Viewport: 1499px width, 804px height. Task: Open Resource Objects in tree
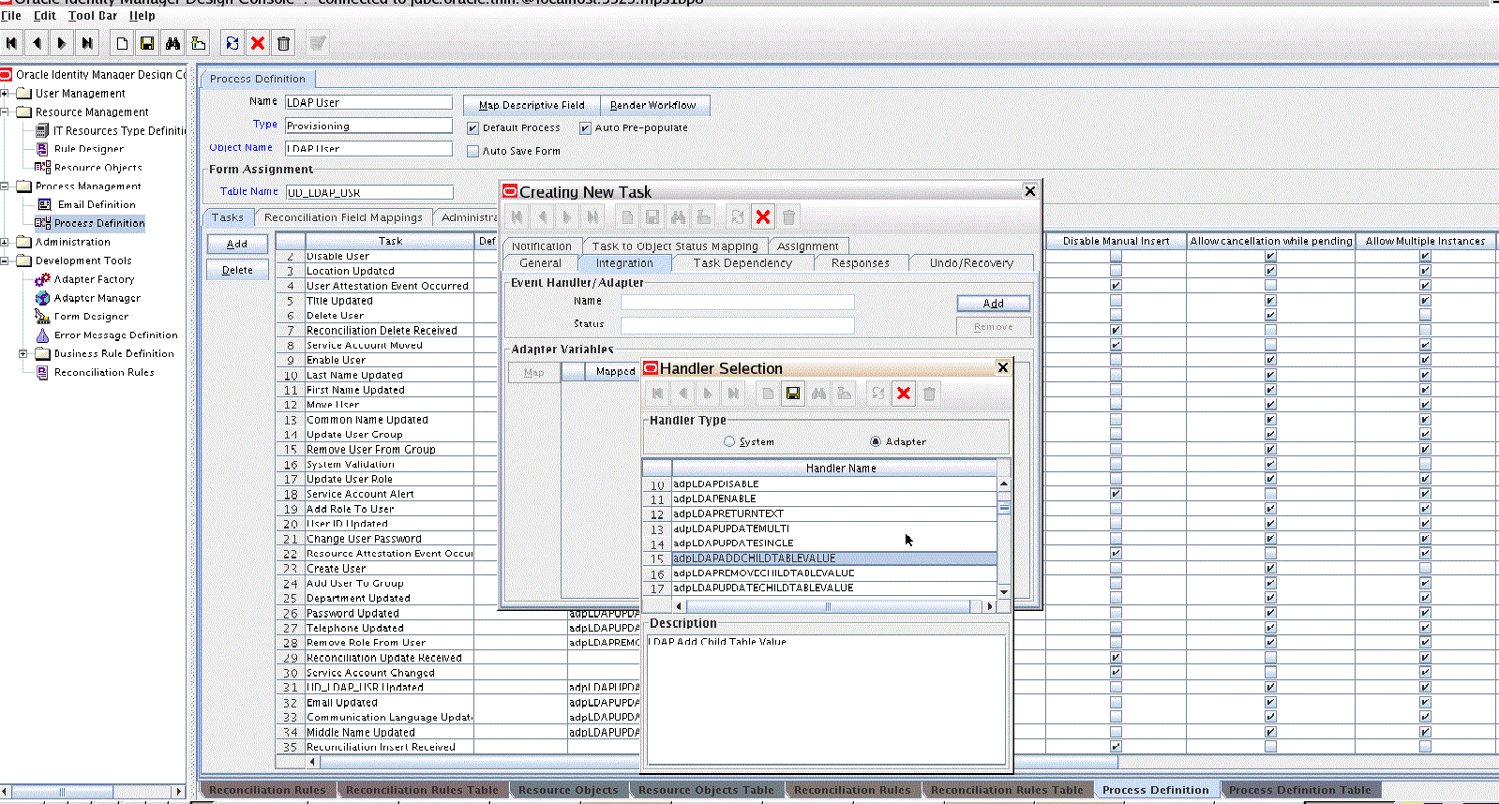click(x=97, y=168)
